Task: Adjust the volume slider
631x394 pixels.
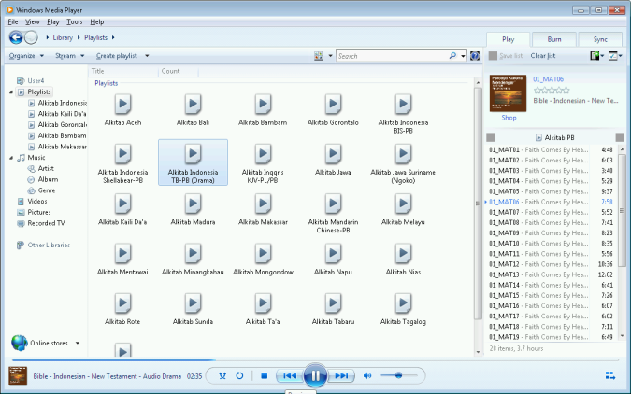Action: coord(398,375)
